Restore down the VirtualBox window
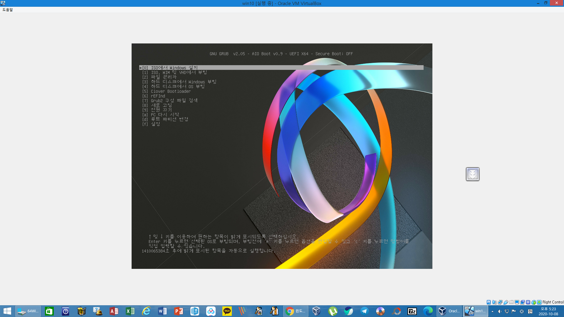564x317 pixels. click(546, 3)
